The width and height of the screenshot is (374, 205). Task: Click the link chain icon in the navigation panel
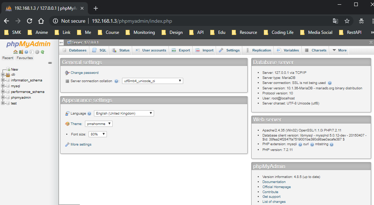(x=50, y=63)
